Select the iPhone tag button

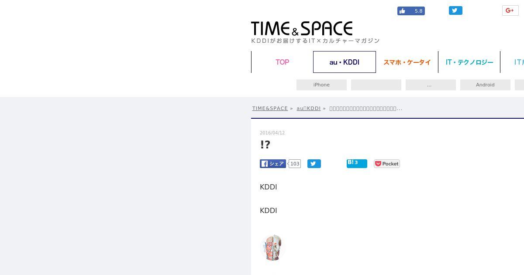(x=321, y=85)
